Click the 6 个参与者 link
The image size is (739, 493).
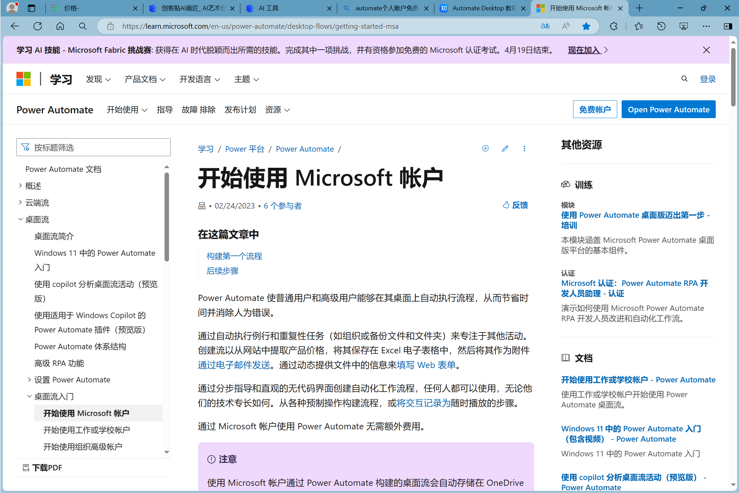[283, 206]
